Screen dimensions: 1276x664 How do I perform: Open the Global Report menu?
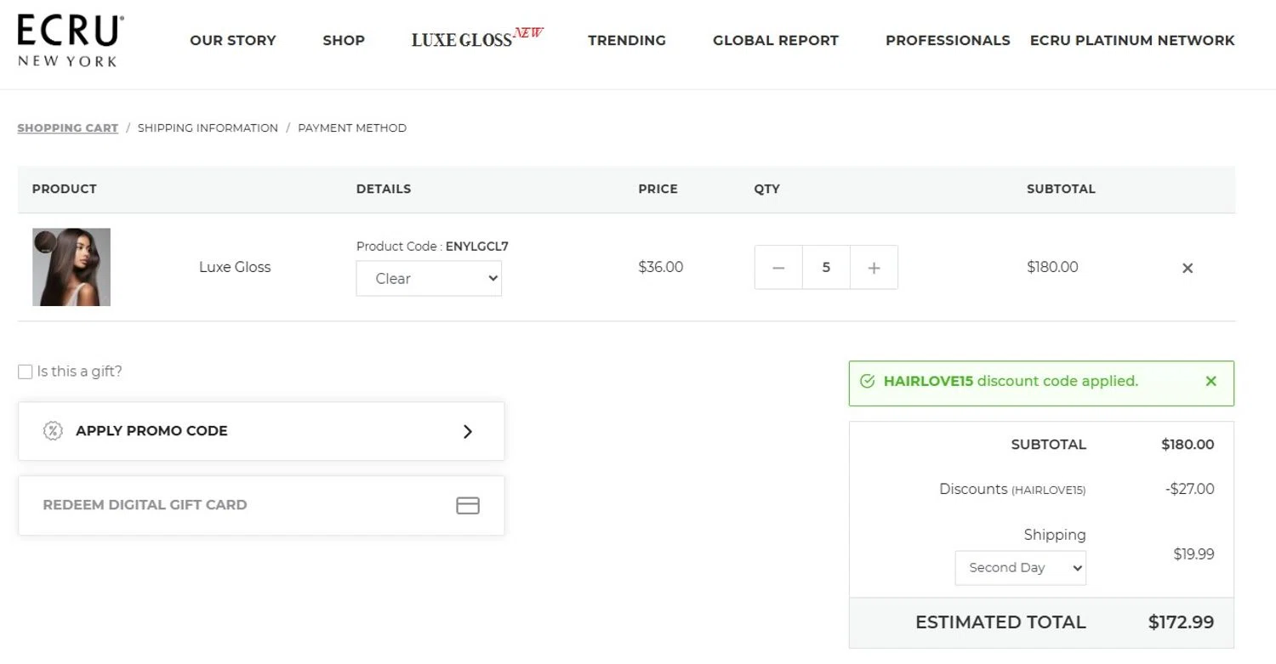(776, 40)
